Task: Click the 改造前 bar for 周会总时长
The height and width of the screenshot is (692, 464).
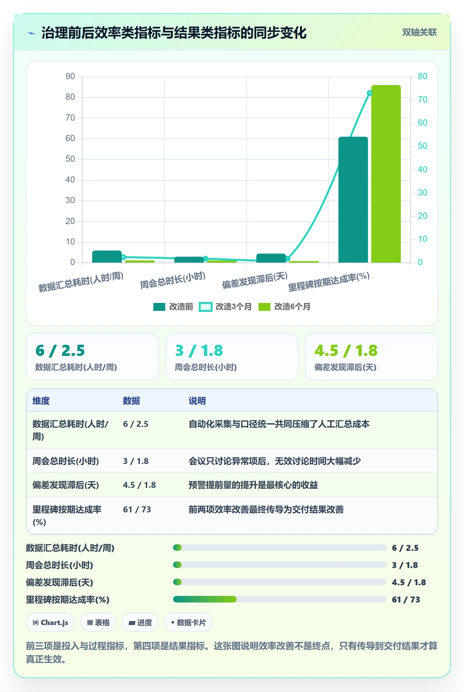Action: (189, 260)
